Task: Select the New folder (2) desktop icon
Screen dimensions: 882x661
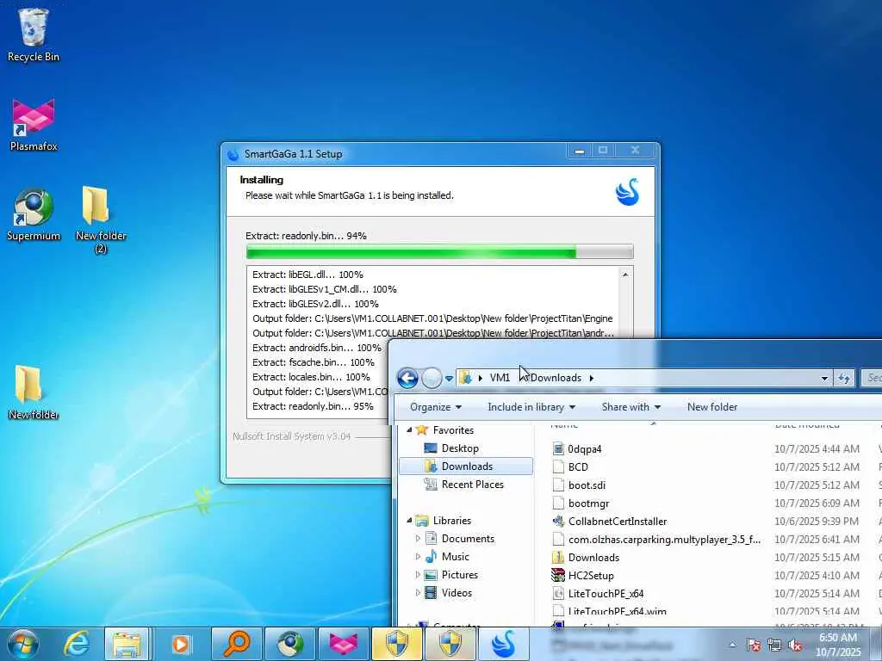Action: click(100, 219)
